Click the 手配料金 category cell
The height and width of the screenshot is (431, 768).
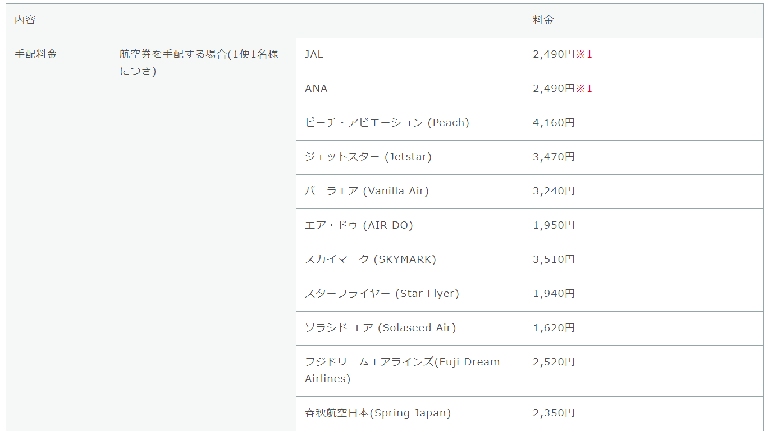36,54
